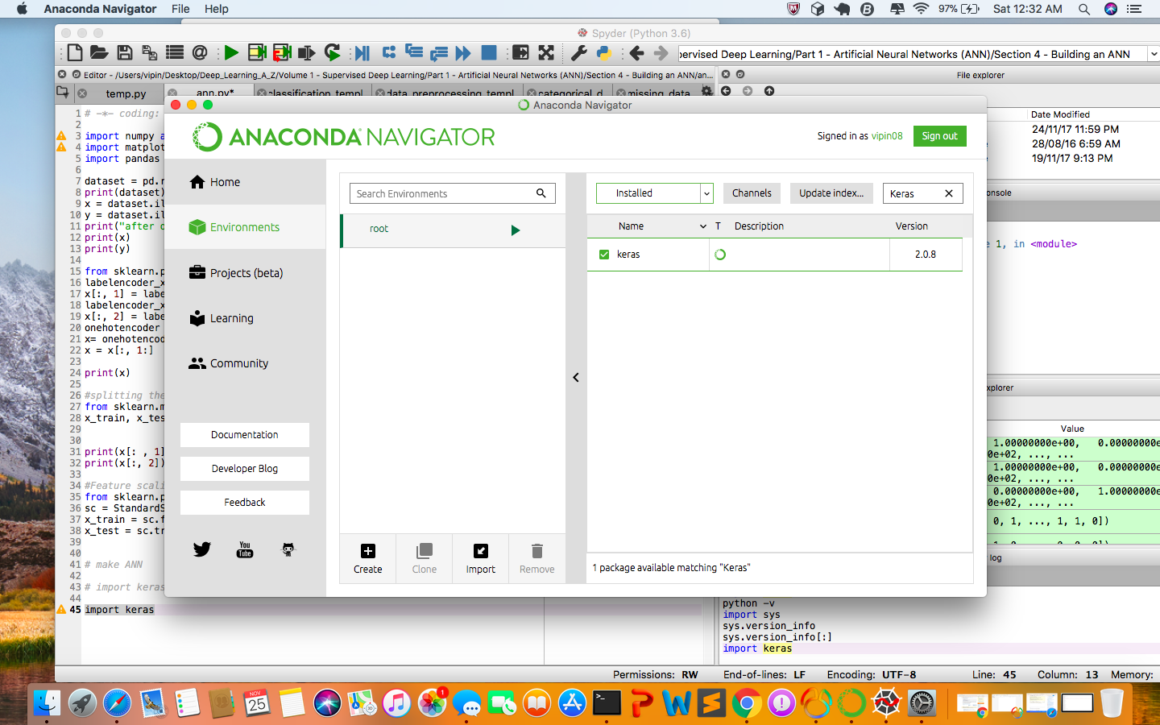
Task: Click the @ symbol icon in Spyder toolbar
Action: point(200,53)
